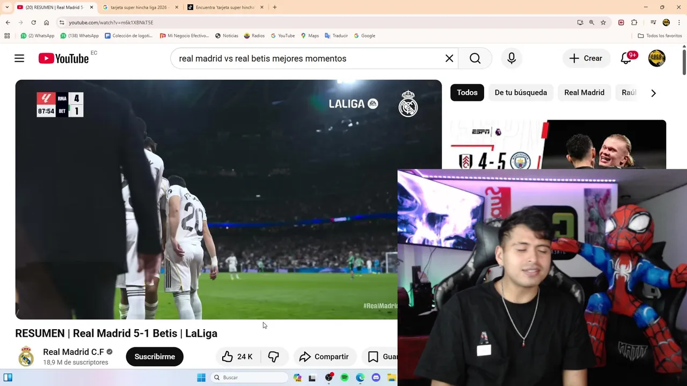Expand the tab search dropdown

pos(7,8)
